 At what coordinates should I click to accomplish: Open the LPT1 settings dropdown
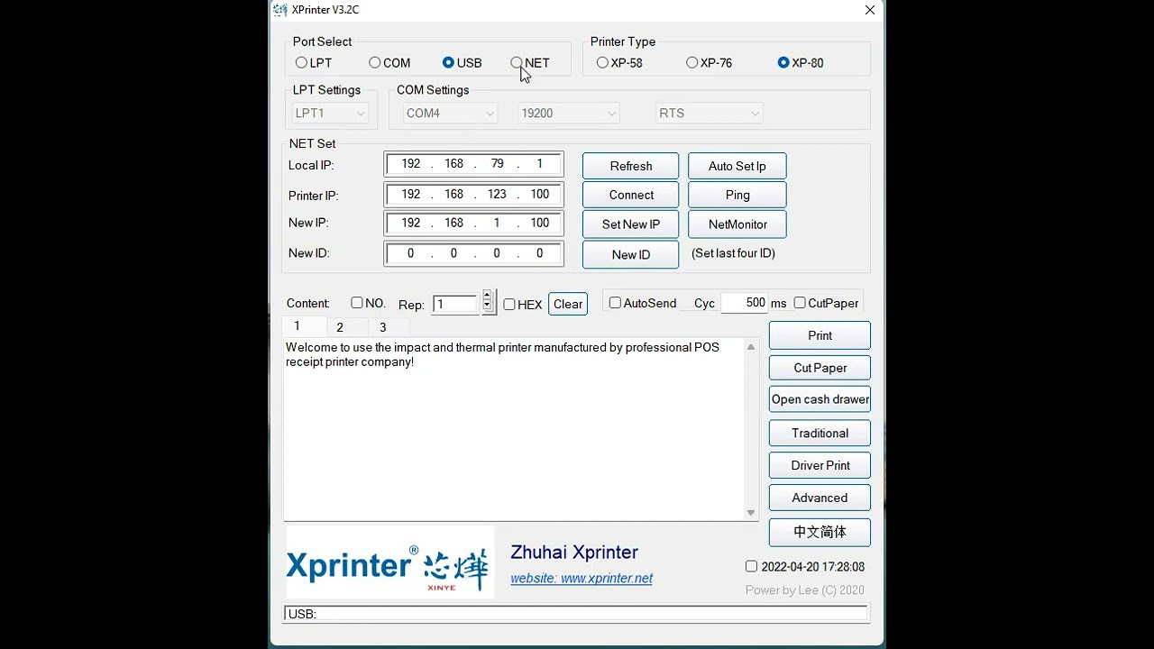pyautogui.click(x=331, y=114)
